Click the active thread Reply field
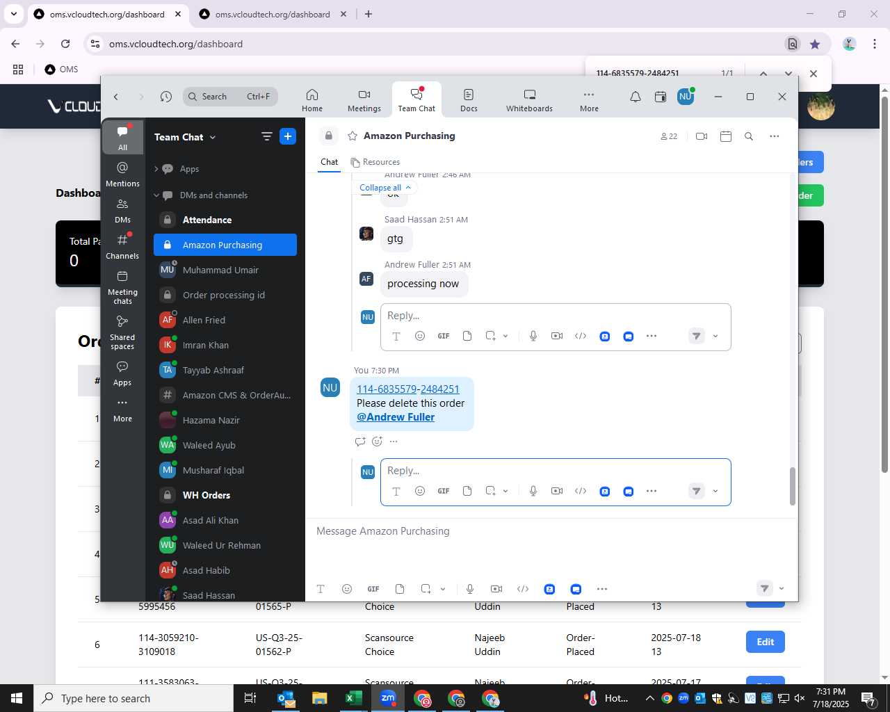 (x=556, y=471)
